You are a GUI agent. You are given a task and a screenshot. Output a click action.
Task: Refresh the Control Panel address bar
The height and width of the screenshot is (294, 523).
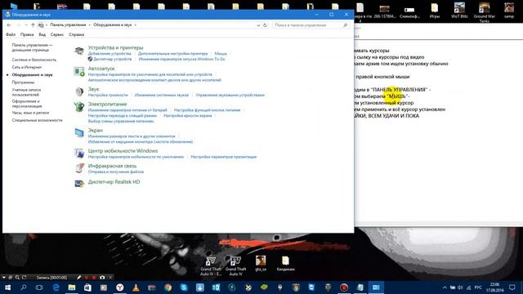[x=265, y=25]
